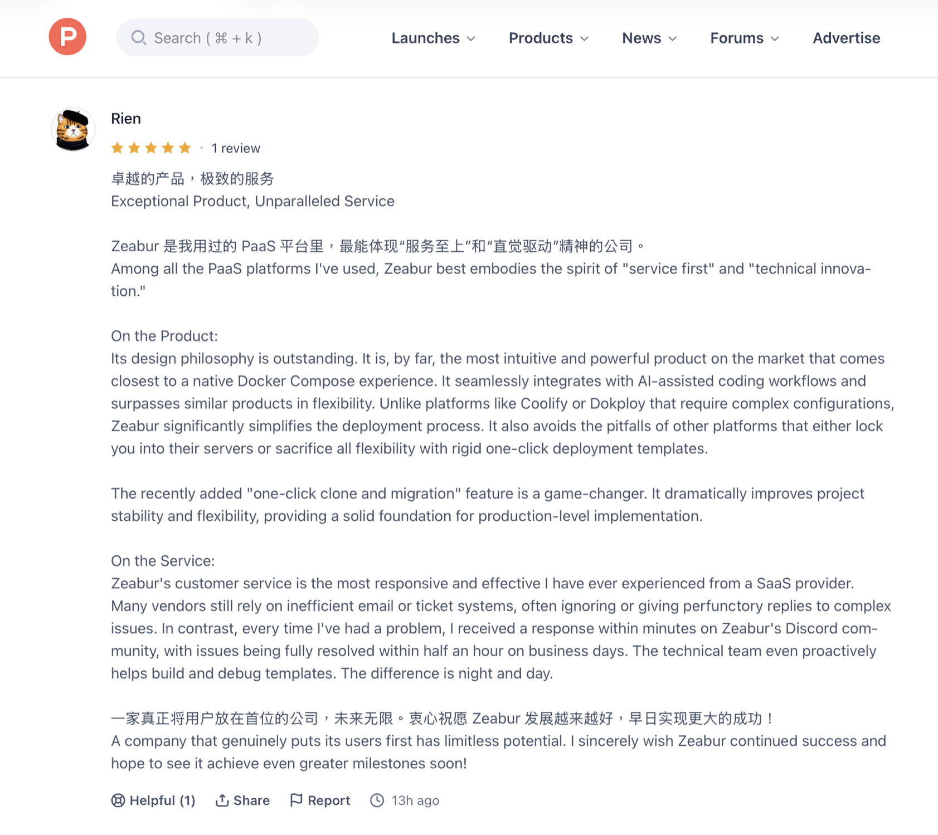Click the Report flag icon

(x=297, y=800)
